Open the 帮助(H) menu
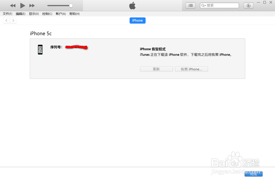Screen dimensions: 275x181 [x=74, y=14]
